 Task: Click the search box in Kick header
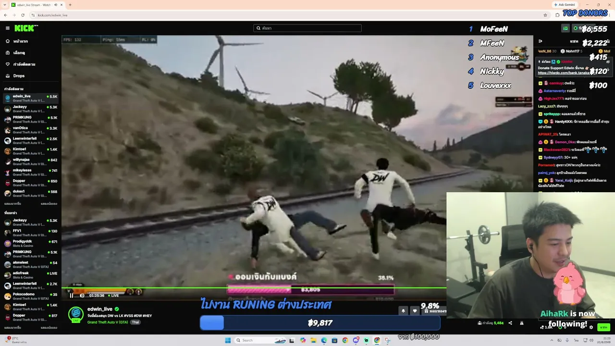[307, 28]
